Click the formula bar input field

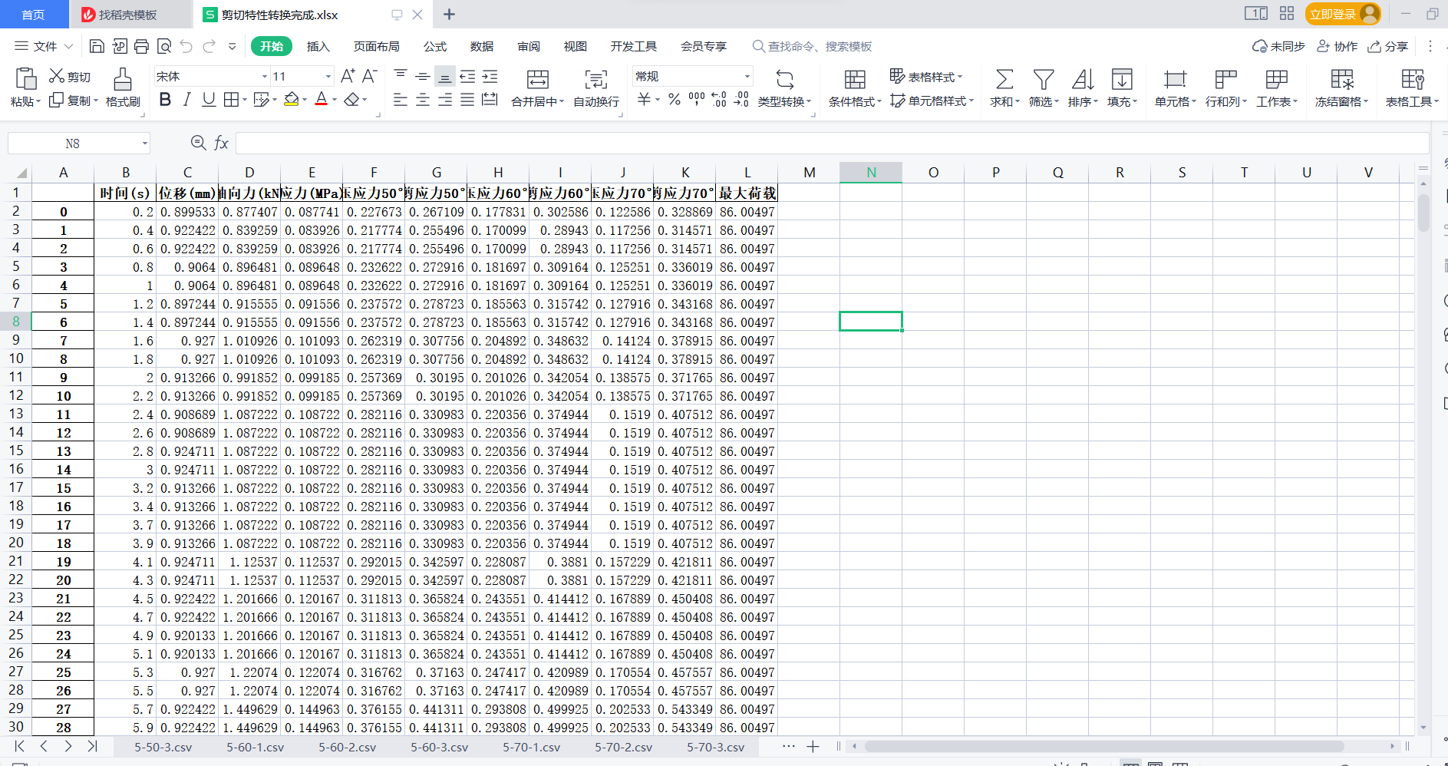coord(833,143)
